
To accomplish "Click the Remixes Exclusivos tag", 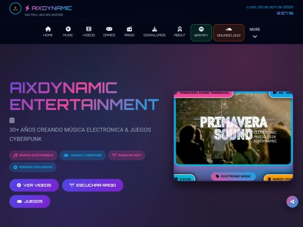I will pyautogui.click(x=33, y=167).
